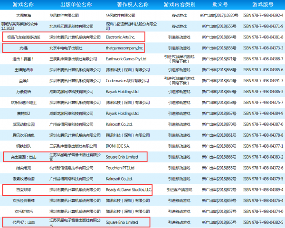Screen dimensions: 285x228
Task: Click the 批文号 column header
Action: [x=220, y=5]
